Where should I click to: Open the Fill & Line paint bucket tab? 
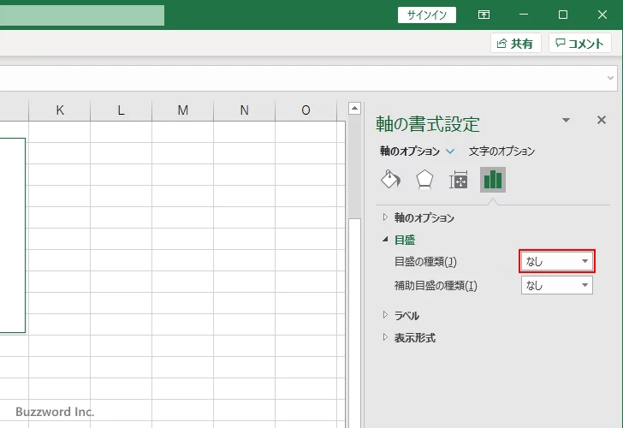pos(390,180)
